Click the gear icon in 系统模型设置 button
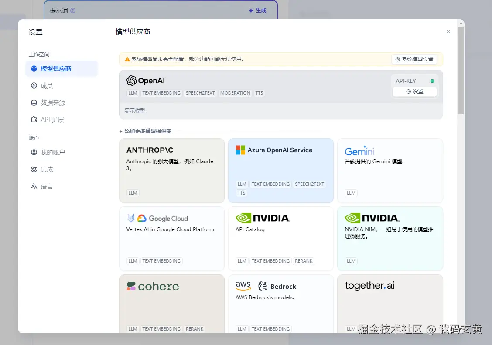Image resolution: width=492 pixels, height=345 pixels. 397,59
